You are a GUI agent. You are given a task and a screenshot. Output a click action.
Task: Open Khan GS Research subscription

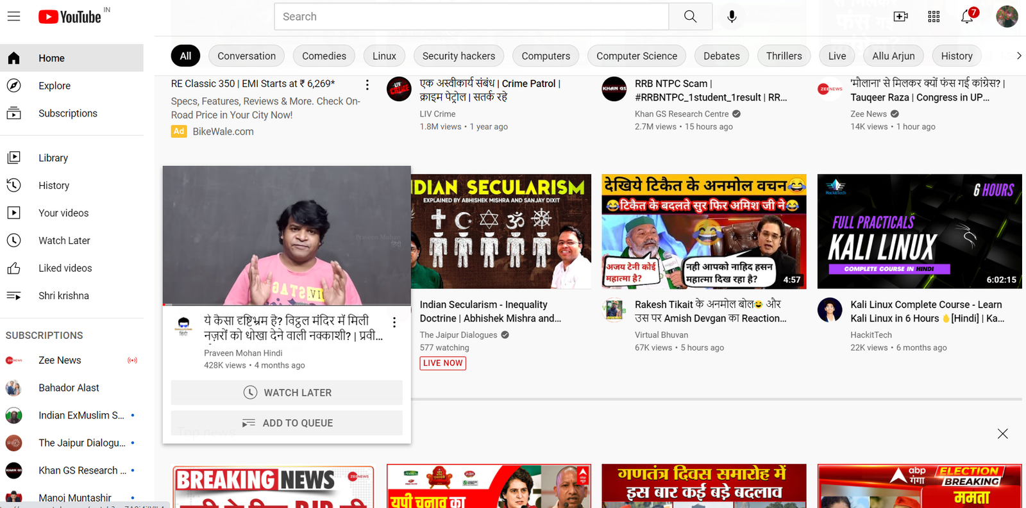(x=72, y=470)
